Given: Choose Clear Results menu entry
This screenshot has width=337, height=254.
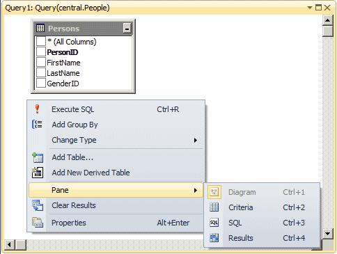Looking at the screenshot, I should click(x=116, y=205).
